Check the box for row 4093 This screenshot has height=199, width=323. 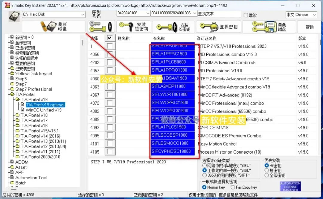click(110, 127)
